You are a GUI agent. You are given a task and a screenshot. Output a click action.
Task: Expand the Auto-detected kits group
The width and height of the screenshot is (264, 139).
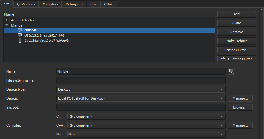point(7,20)
